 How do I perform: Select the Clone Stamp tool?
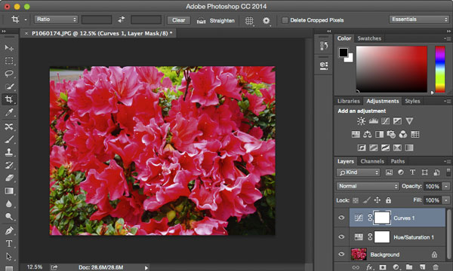(9, 152)
